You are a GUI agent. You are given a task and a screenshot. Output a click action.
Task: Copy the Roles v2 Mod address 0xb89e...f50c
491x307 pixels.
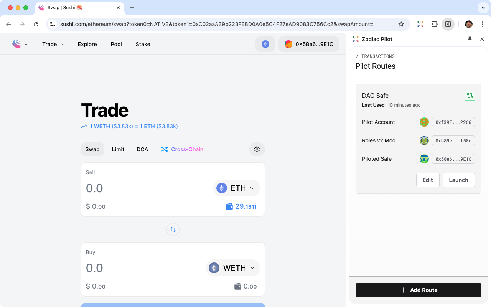(x=453, y=140)
